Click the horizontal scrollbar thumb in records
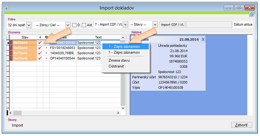Viewport: 260px width, 136px height. [x=17, y=113]
